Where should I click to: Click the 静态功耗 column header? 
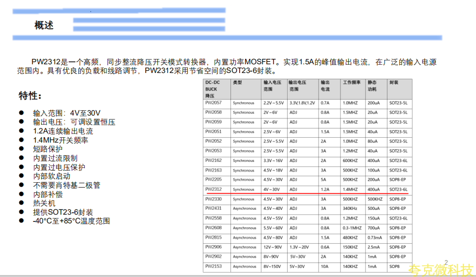click(x=372, y=86)
